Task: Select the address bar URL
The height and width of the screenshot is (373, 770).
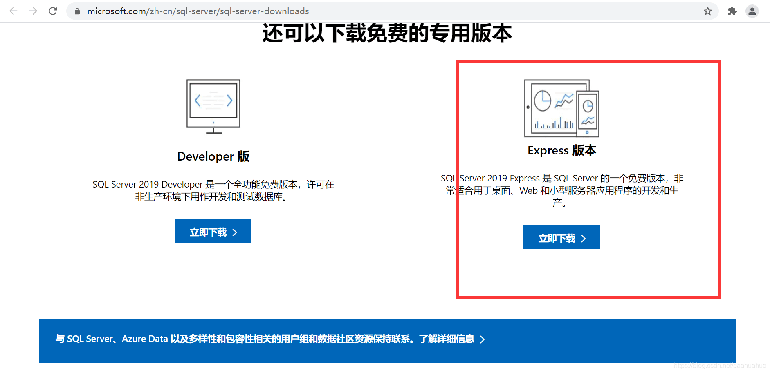Action: (198, 11)
